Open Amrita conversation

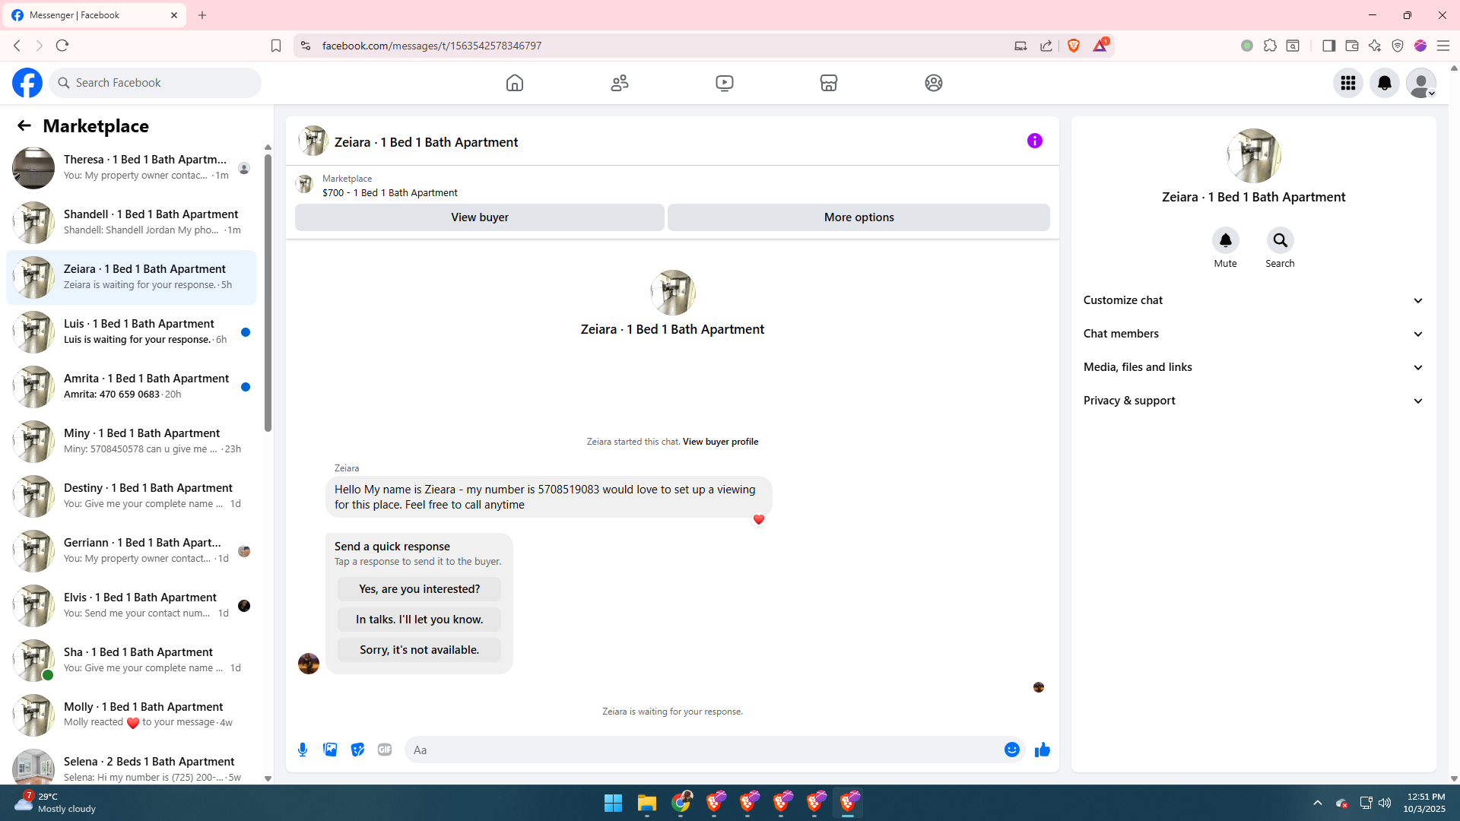(x=131, y=387)
